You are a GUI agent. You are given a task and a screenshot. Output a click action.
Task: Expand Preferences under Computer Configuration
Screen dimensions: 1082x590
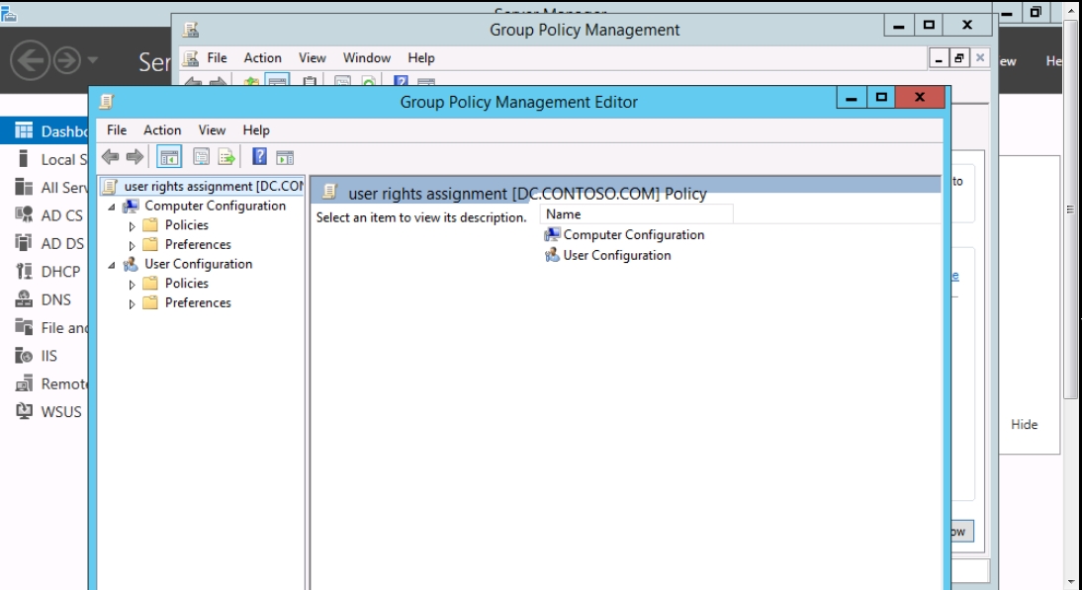132,245
